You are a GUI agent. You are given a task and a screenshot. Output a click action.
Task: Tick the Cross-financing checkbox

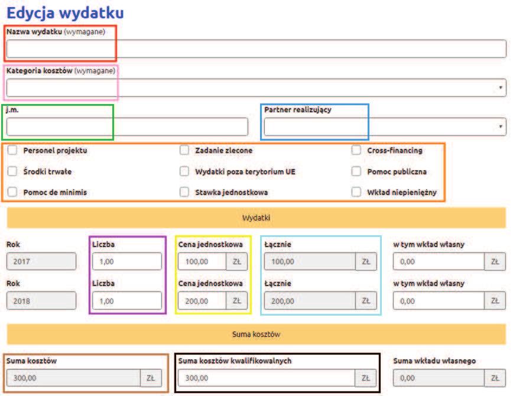[356, 150]
